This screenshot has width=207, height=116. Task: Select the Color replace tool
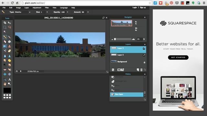[5, 51]
